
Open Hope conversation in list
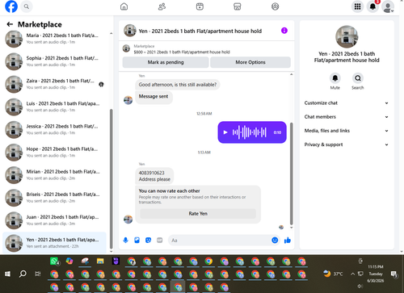(54, 153)
